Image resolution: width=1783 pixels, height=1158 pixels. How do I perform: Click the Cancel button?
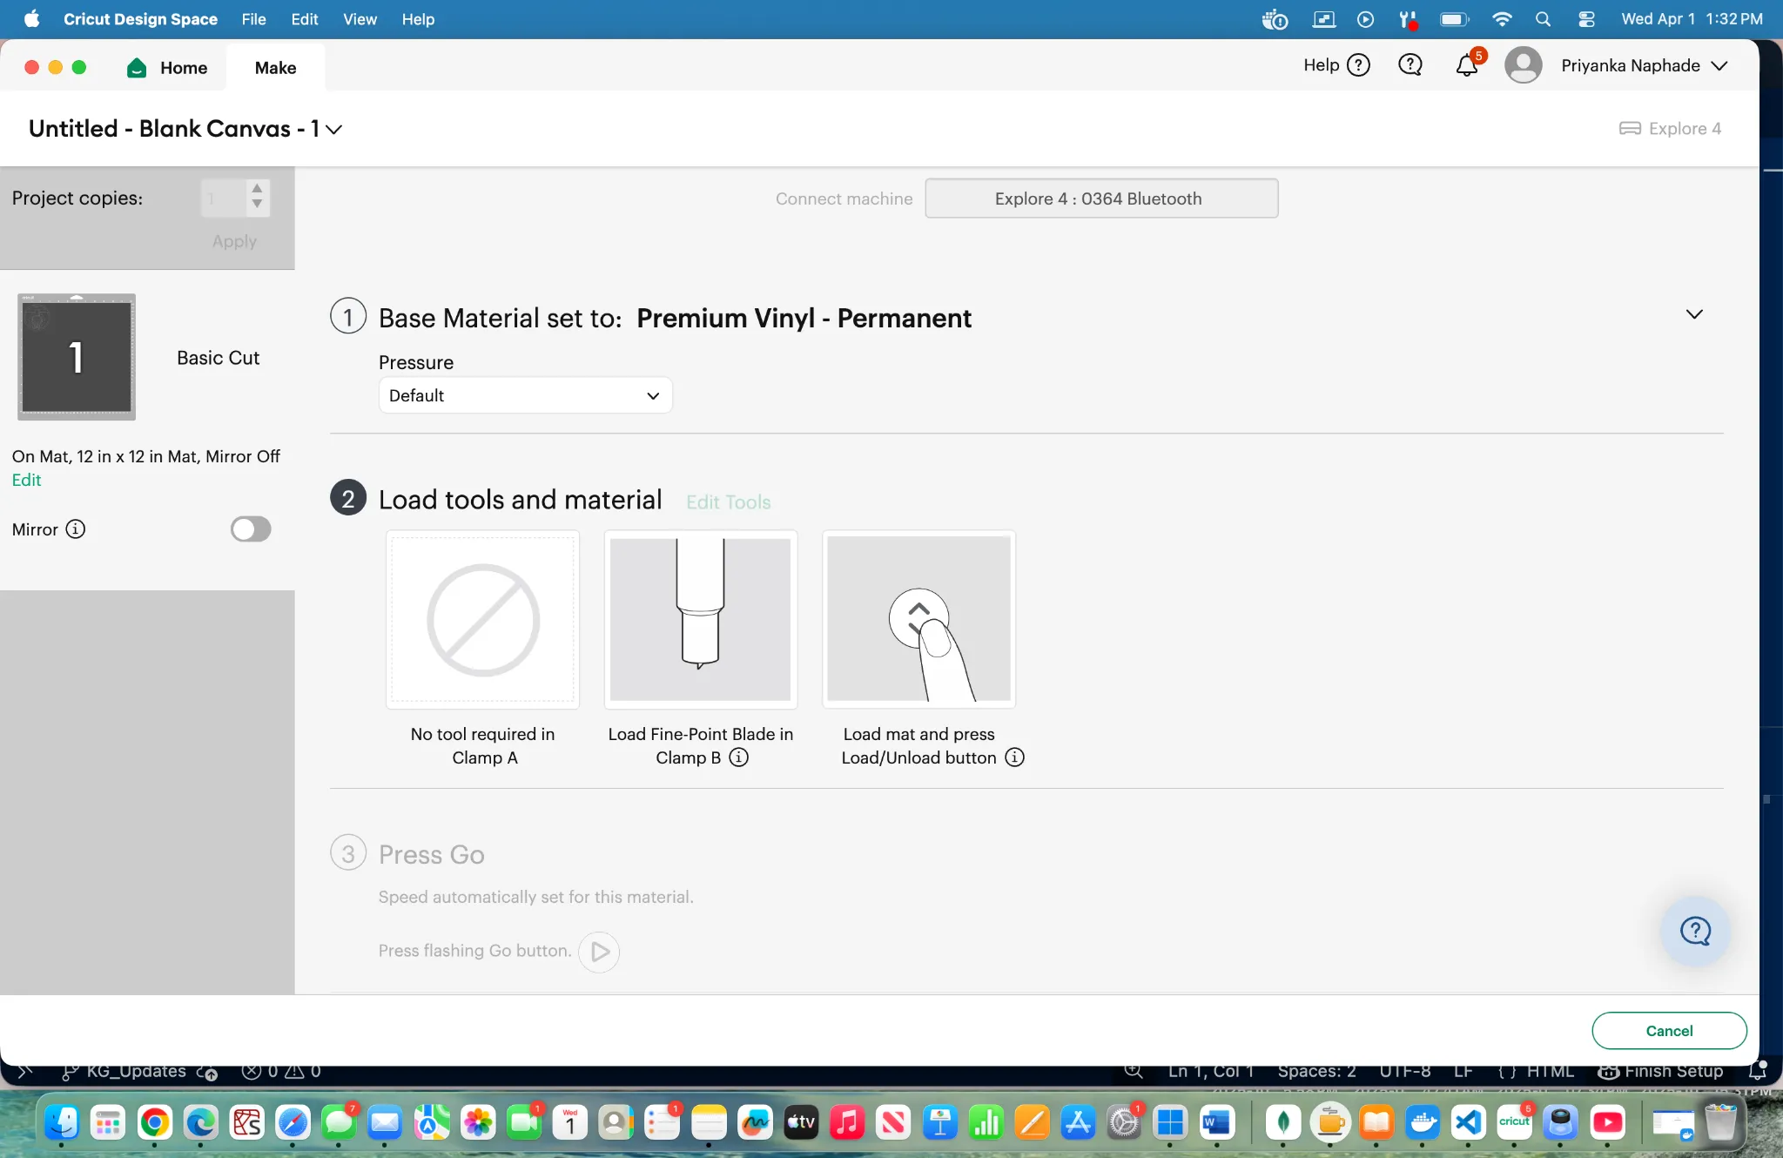pyautogui.click(x=1669, y=1031)
